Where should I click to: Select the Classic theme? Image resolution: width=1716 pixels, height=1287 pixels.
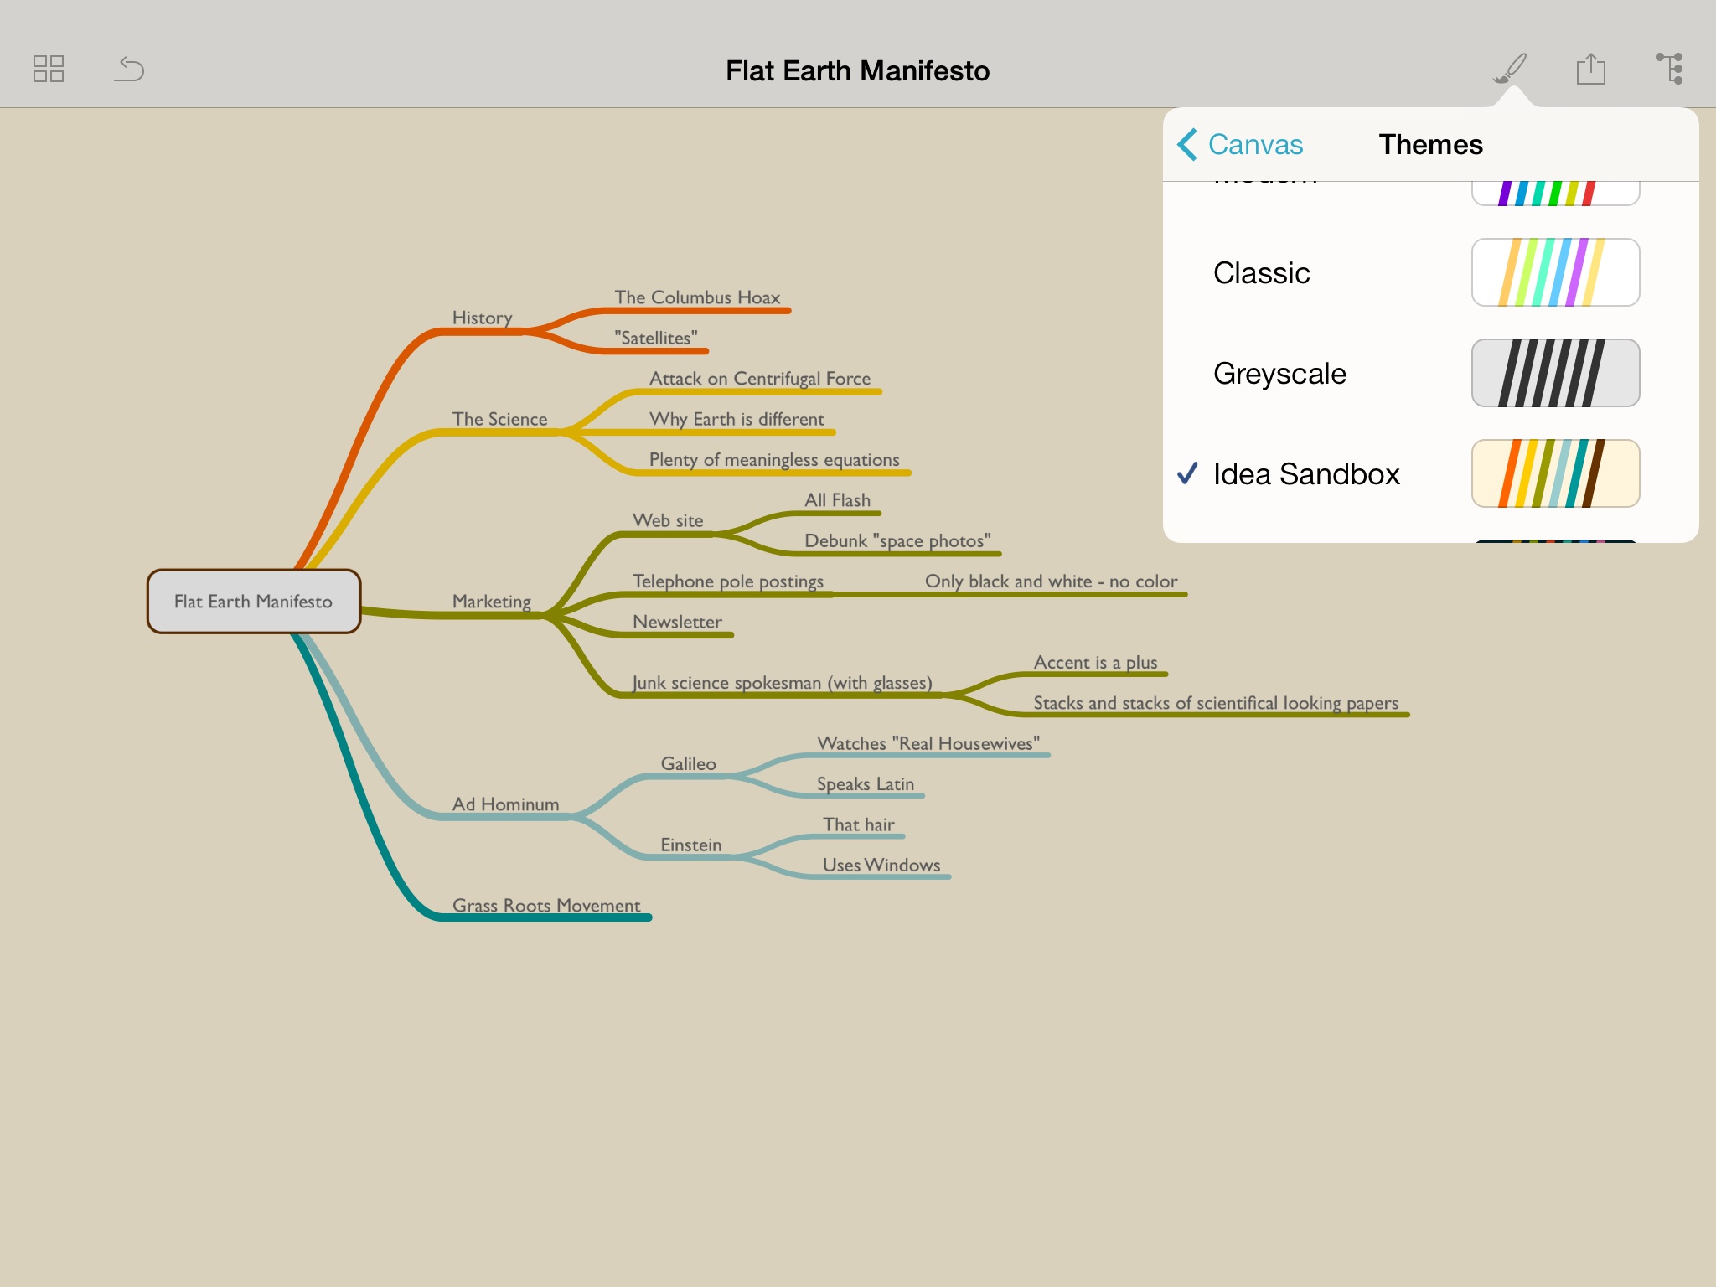tap(1430, 272)
